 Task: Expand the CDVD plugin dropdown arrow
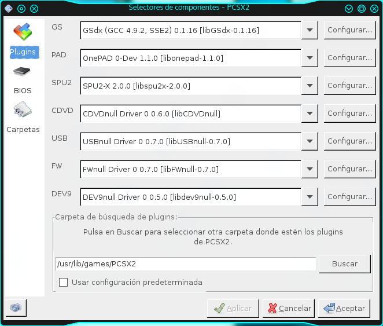(x=310, y=113)
